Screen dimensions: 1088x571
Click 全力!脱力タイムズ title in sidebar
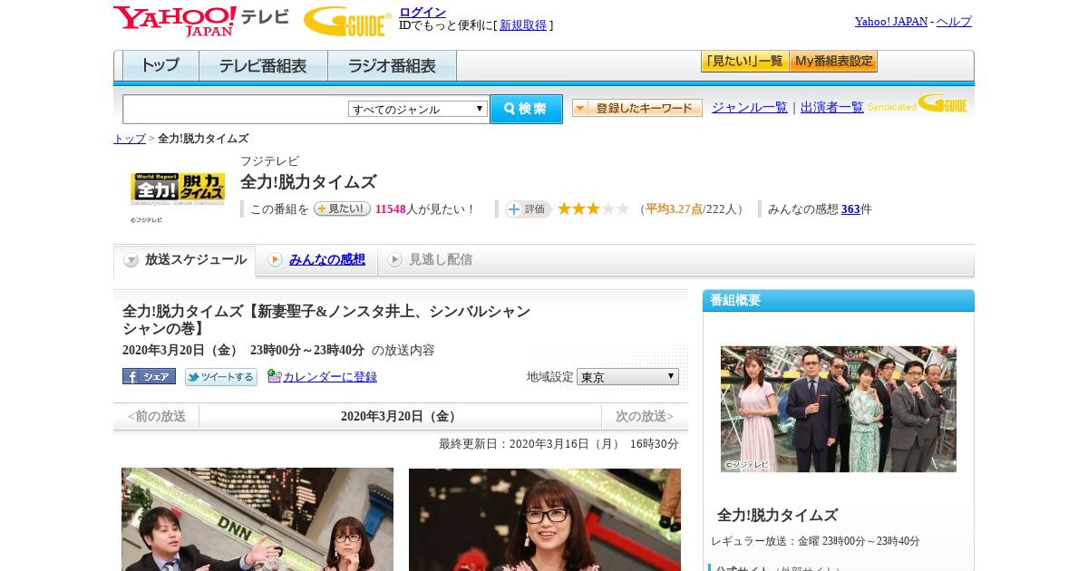pyautogui.click(x=777, y=515)
